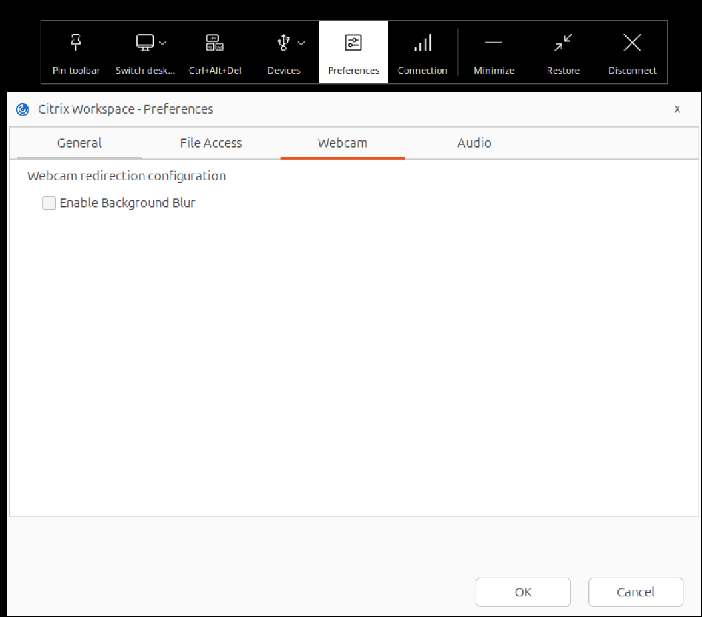Click the Devices USB icon
Viewport: 702px width, 617px height.
283,43
